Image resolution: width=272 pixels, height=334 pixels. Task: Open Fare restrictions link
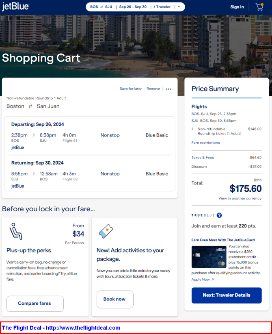tap(205, 143)
